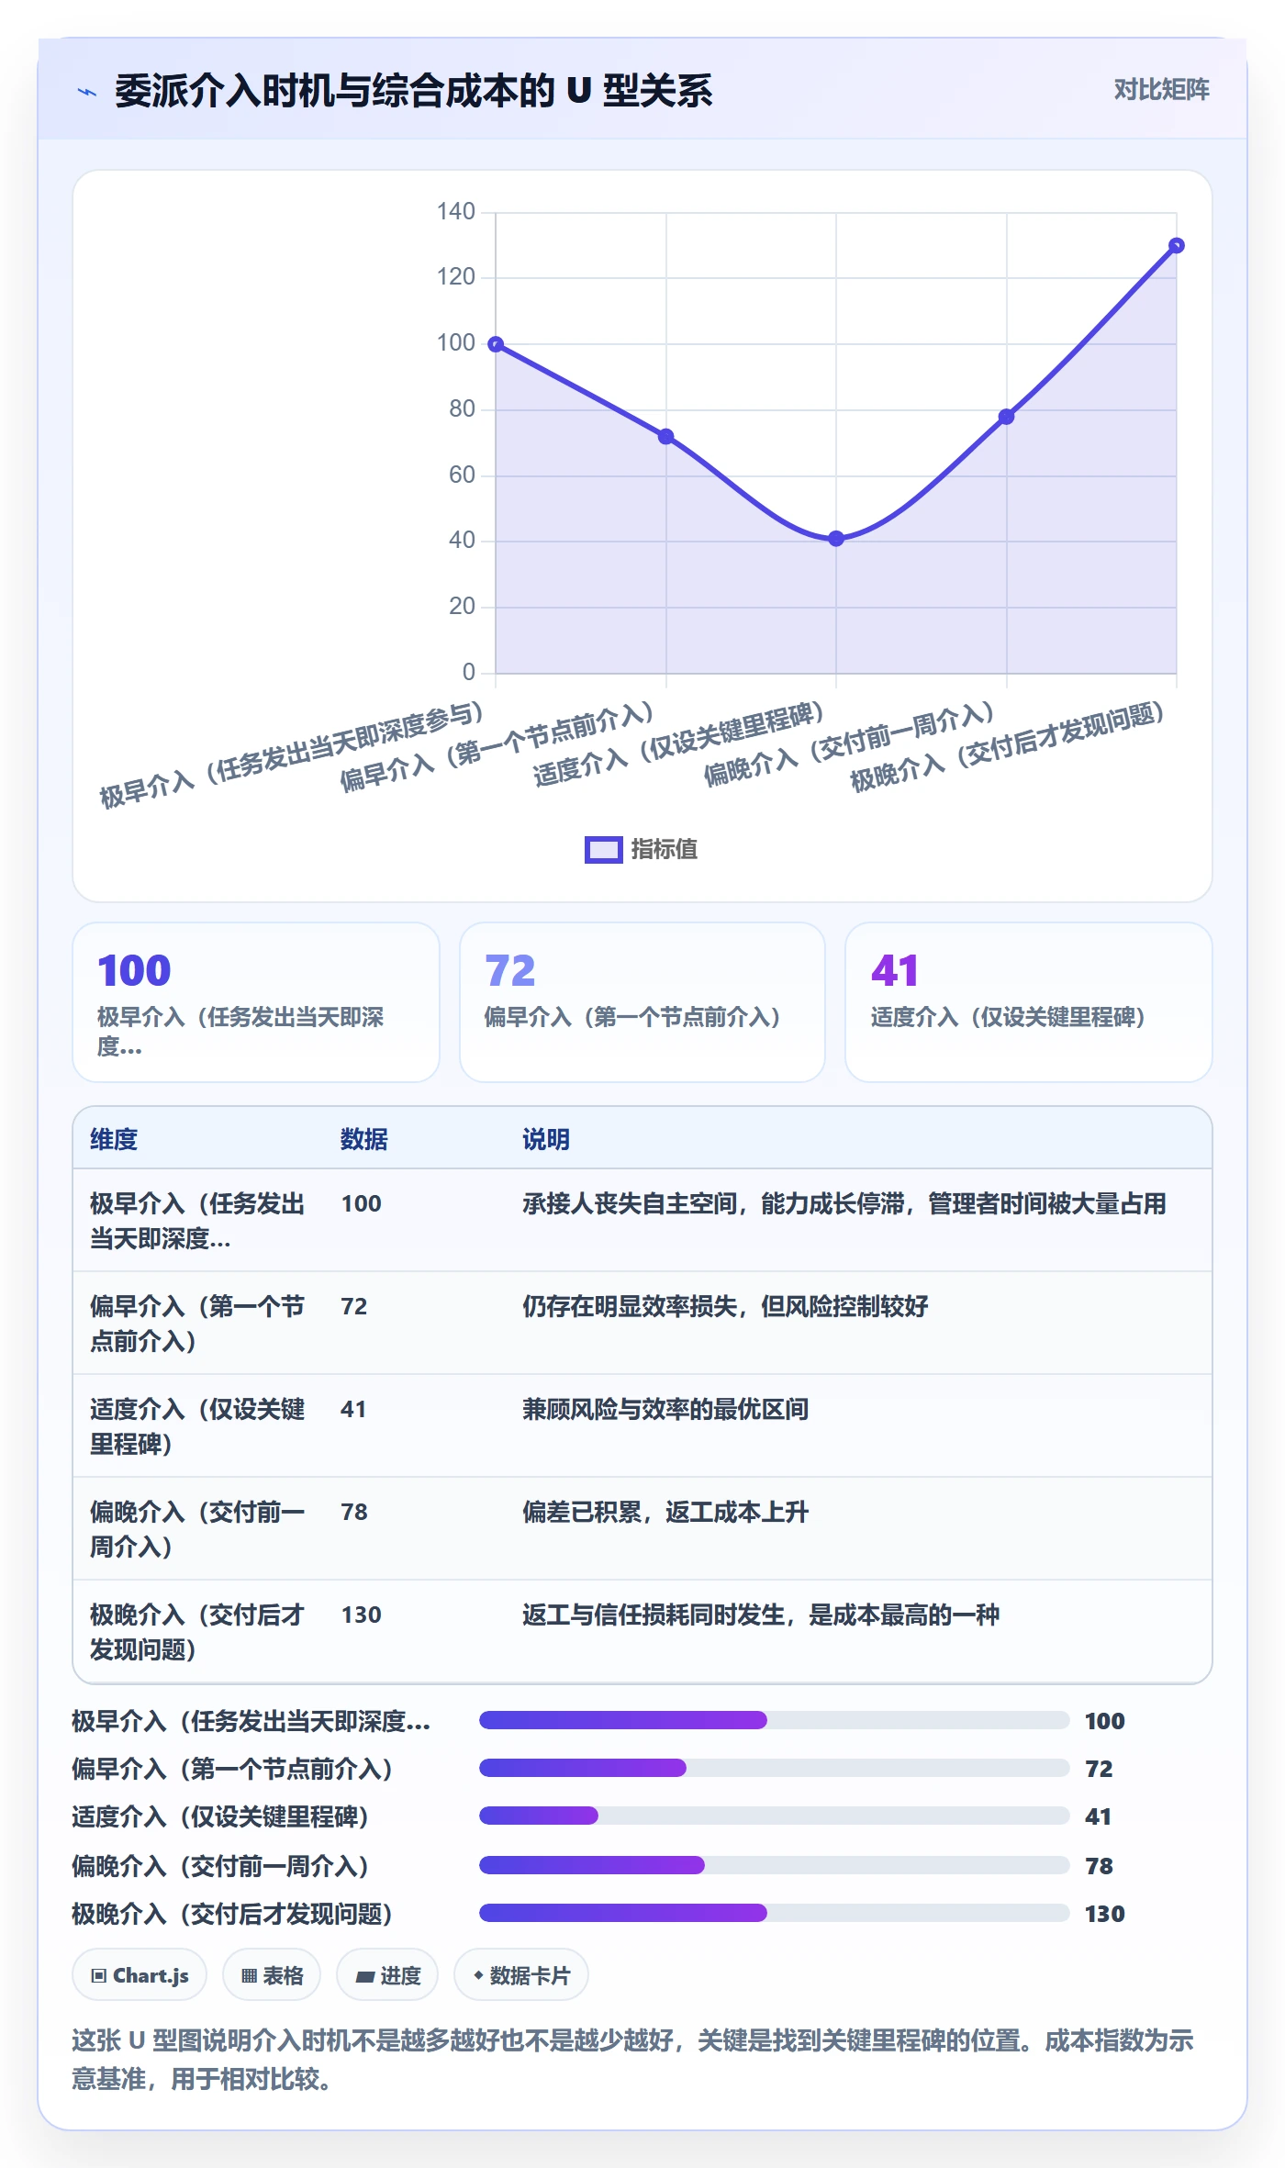
Task: Select table cell 兼顾风险与效率的最优区间
Action: click(x=665, y=1409)
